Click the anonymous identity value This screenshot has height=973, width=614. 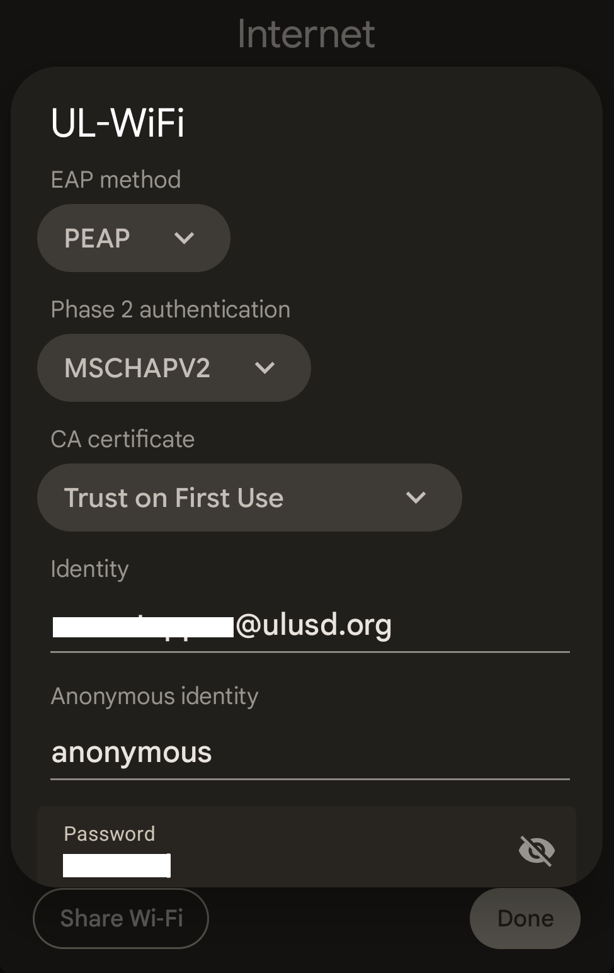pyautogui.click(x=131, y=752)
